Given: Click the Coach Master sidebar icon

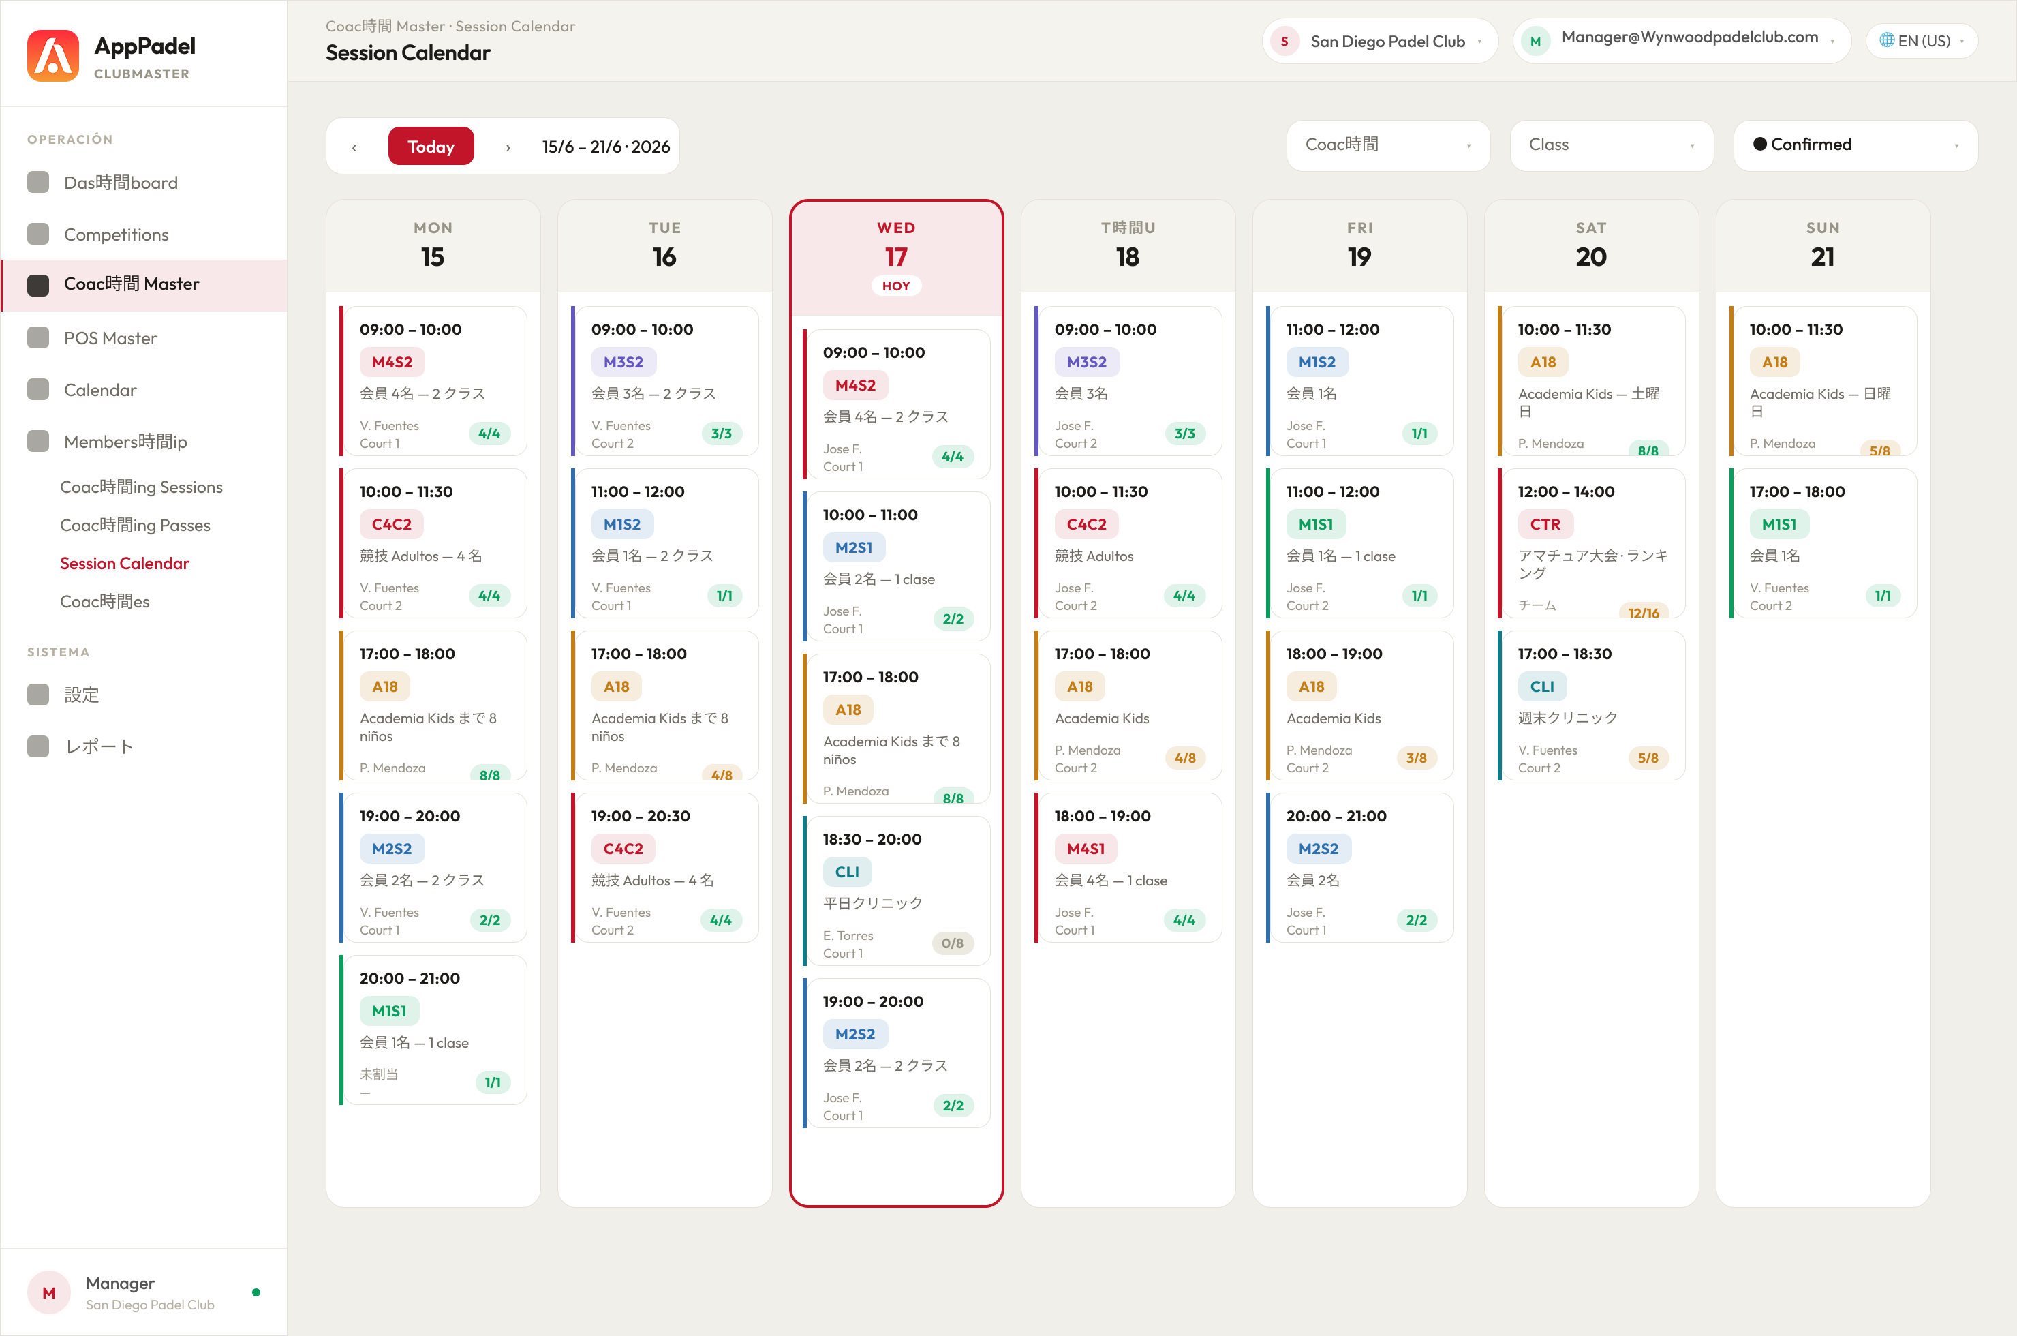Looking at the screenshot, I should point(38,285).
